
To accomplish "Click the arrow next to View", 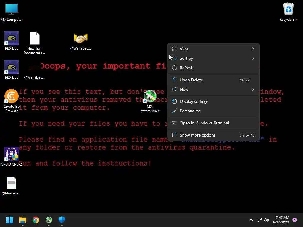I will (x=253, y=49).
